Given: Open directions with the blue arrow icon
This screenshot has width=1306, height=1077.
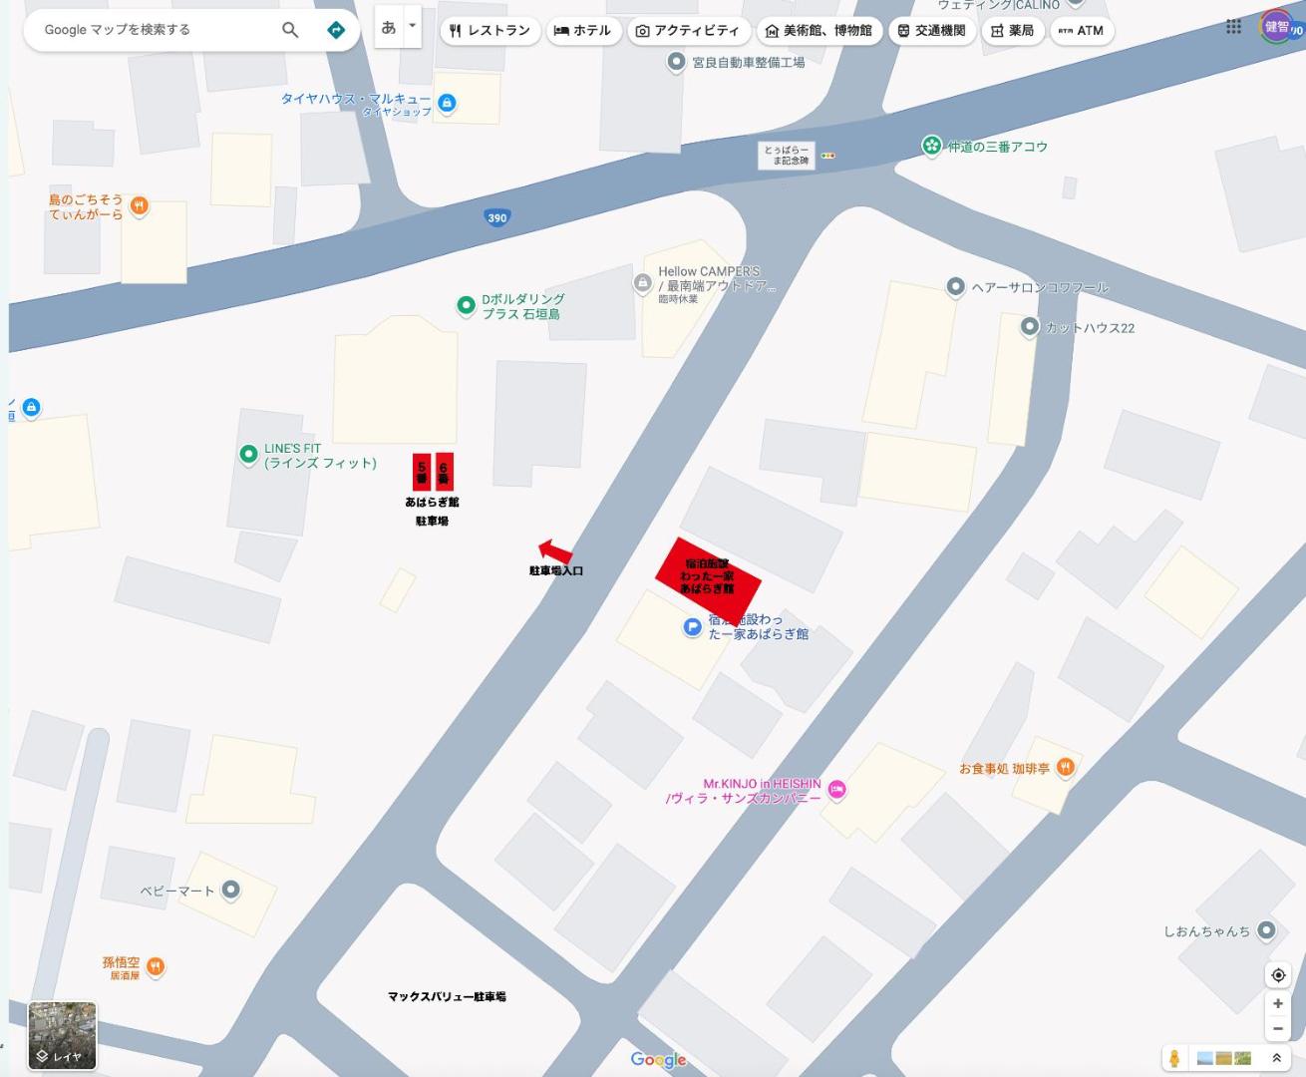Looking at the screenshot, I should coord(336,30).
